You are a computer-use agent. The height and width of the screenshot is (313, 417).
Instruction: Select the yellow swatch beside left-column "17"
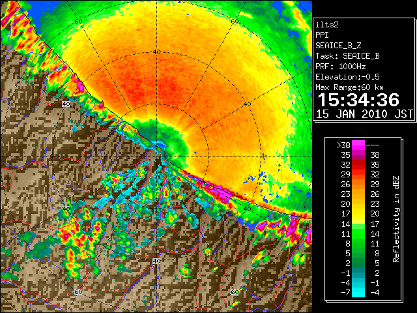[358, 214]
